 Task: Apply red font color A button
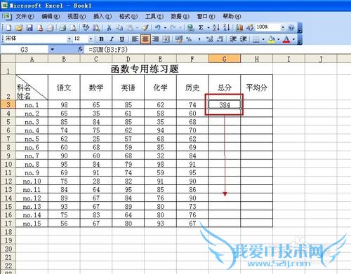(286, 39)
